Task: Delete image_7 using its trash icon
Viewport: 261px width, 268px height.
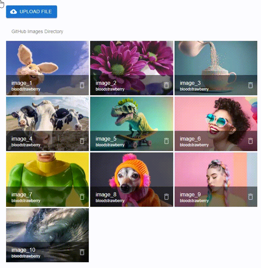Action: coord(82,197)
